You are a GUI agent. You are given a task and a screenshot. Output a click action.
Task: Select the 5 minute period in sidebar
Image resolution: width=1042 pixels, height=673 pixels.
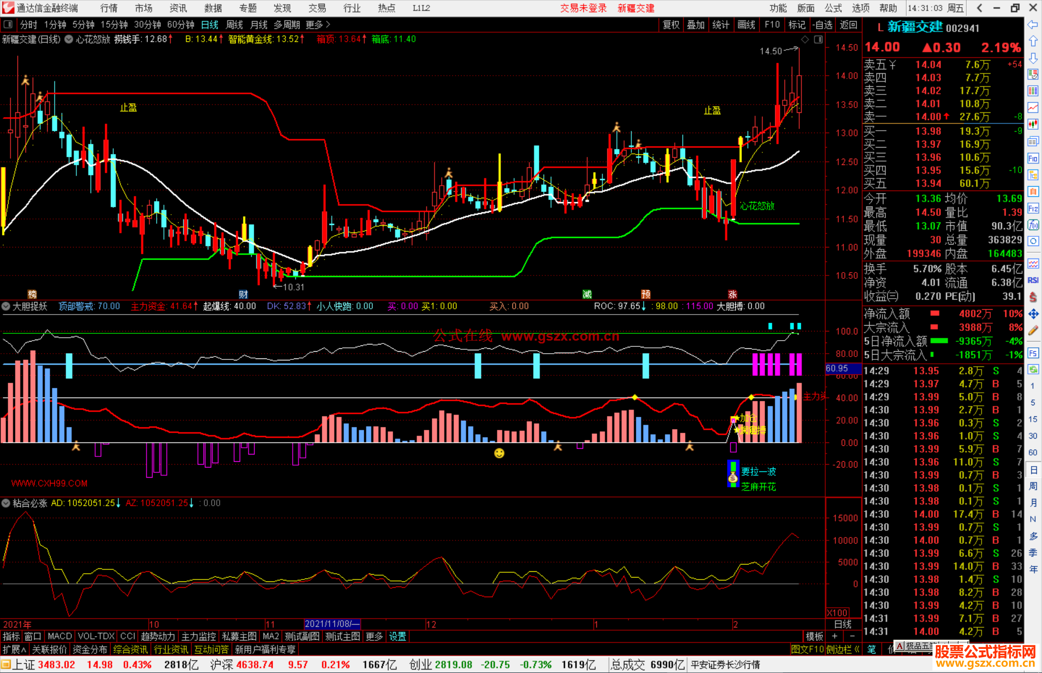pyautogui.click(x=1033, y=402)
